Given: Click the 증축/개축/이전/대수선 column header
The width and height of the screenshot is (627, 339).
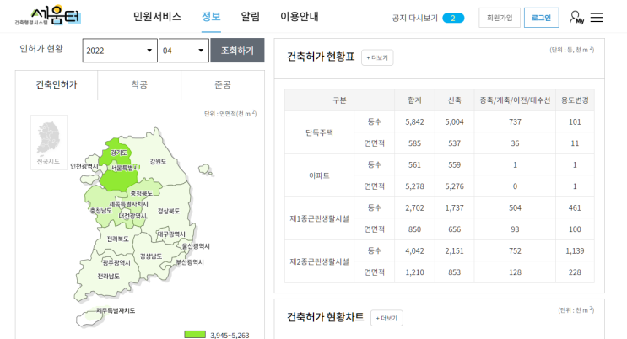Looking at the screenshot, I should point(515,100).
